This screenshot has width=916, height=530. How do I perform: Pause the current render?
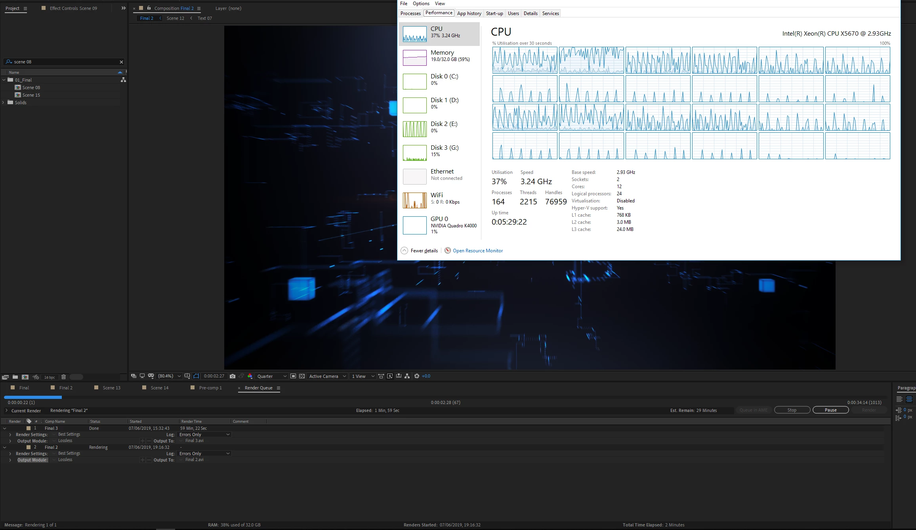[x=830, y=410]
